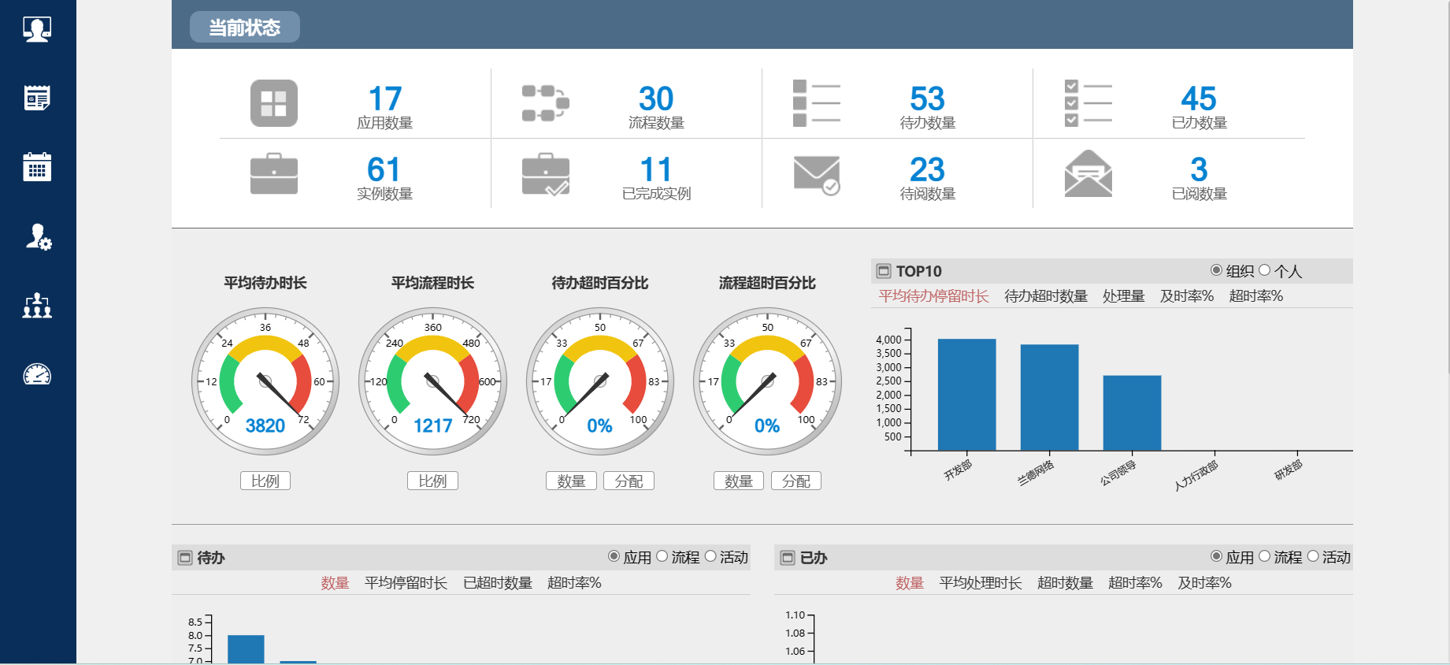Click the 流程超时百分比 gauge dial
This screenshot has height=665, width=1450.
point(767,381)
